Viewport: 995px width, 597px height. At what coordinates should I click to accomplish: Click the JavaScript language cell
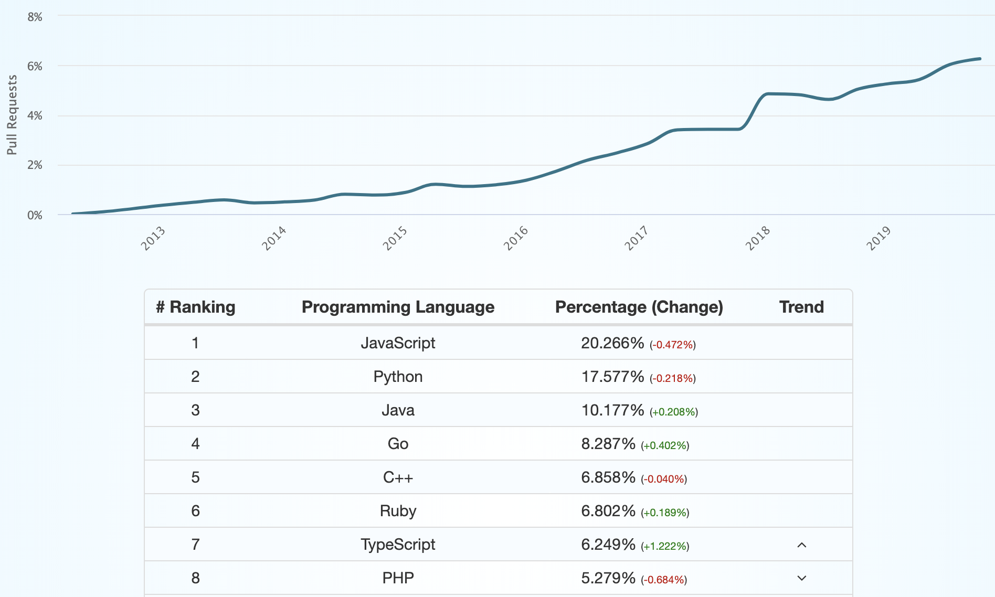(x=398, y=343)
